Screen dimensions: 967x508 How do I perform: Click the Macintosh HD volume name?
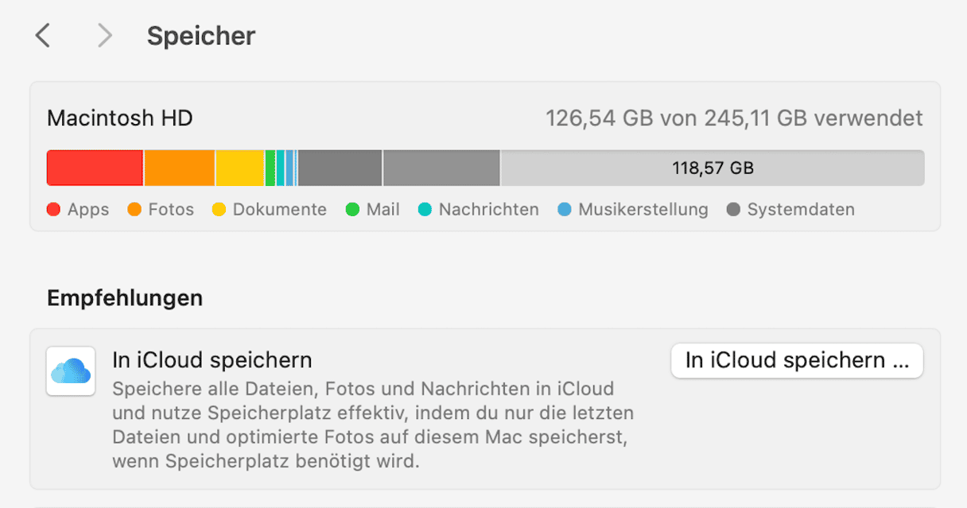[x=120, y=118]
